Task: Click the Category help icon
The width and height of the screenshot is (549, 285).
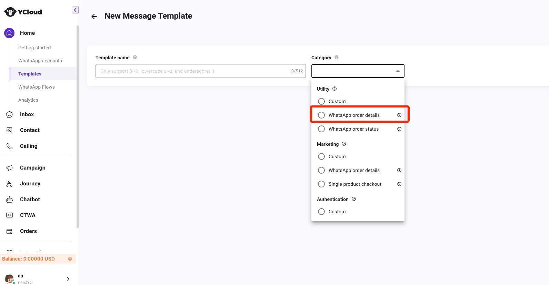Action: tap(337, 58)
